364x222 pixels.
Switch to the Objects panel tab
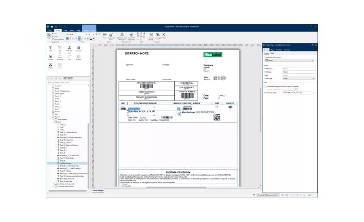click(x=68, y=79)
